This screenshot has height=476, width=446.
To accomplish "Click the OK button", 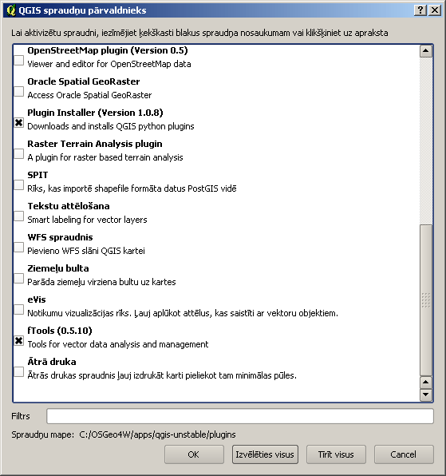I will point(194,454).
